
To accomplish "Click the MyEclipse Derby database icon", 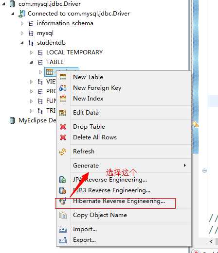I will pyautogui.click(x=12, y=120).
